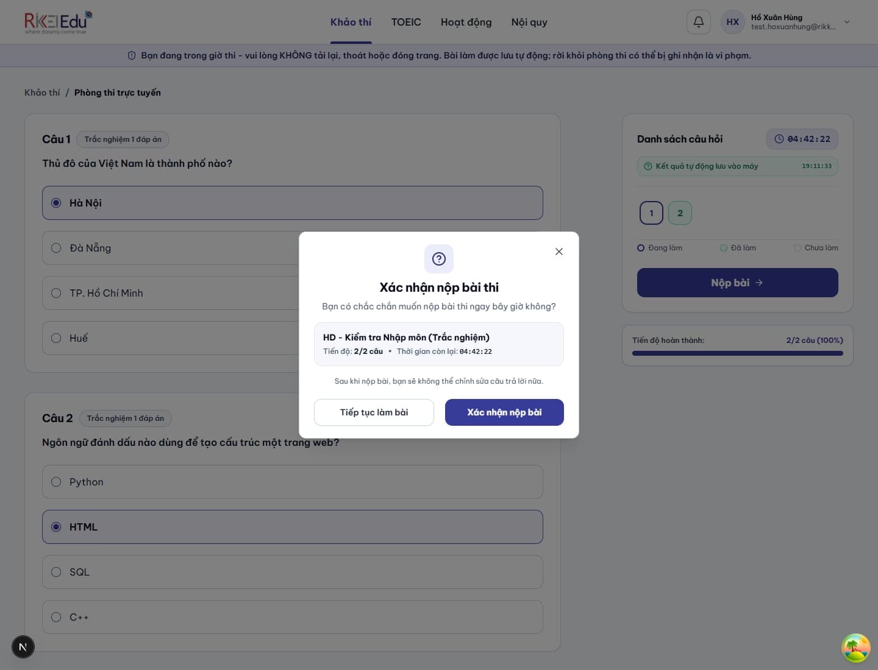Click the auto-save checkmark icon
The height and width of the screenshot is (670, 878).
648,166
